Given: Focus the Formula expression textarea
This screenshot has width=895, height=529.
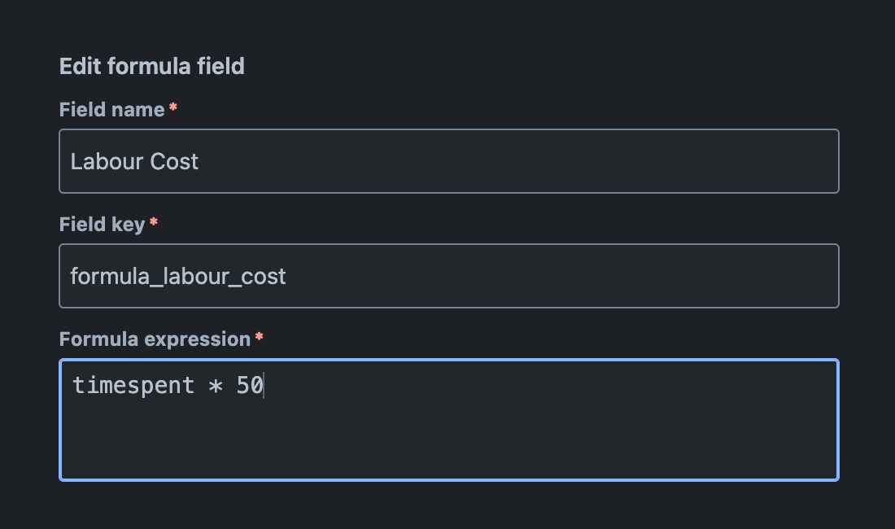Looking at the screenshot, I should point(447,419).
